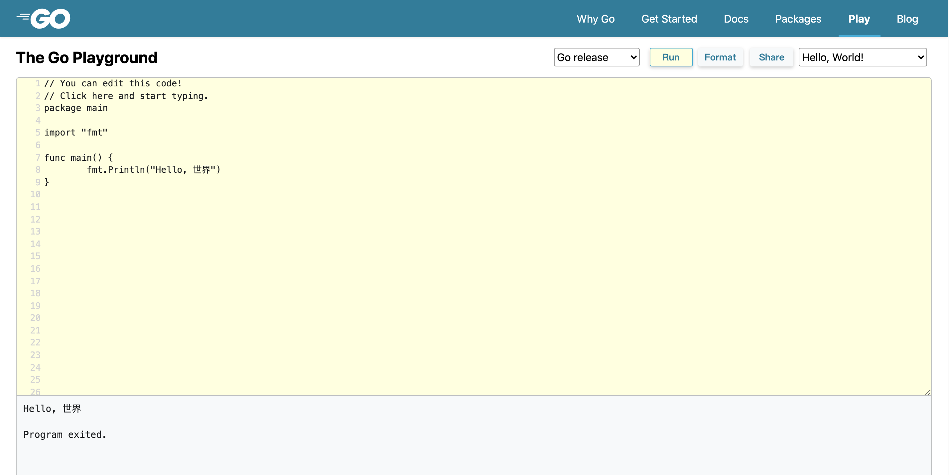Click The Go Playground heading

tap(87, 58)
